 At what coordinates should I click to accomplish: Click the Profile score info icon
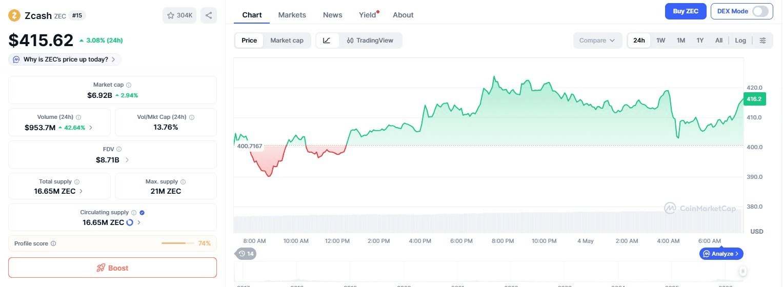tap(53, 244)
